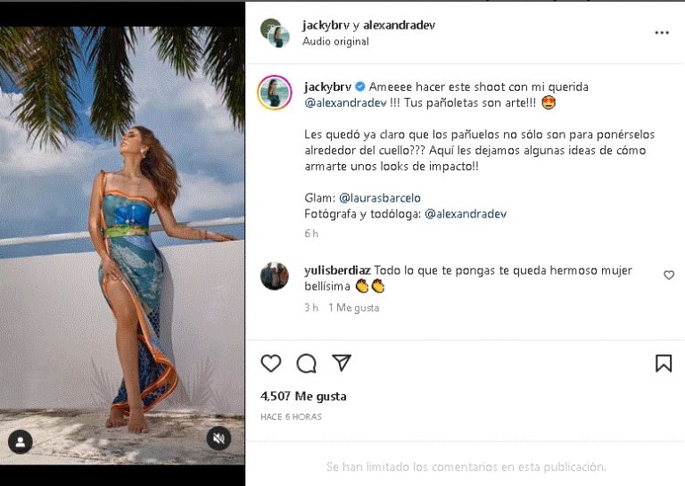Like the yulisberdiaz comment
Screen dimensions: 685x486
coord(669,276)
